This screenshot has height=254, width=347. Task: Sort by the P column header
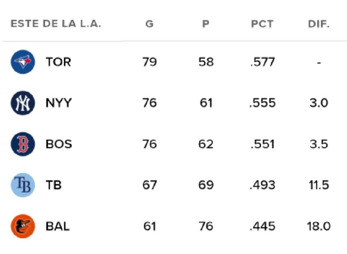pos(206,24)
